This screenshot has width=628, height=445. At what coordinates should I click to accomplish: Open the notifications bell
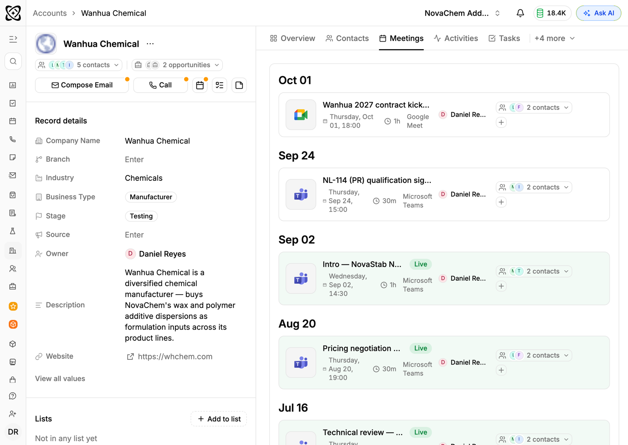520,13
